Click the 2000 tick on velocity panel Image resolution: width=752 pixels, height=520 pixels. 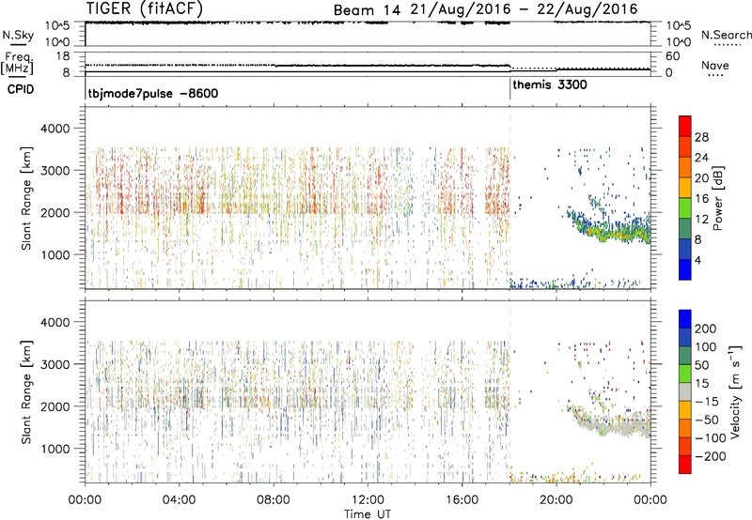pyautogui.click(x=55, y=406)
